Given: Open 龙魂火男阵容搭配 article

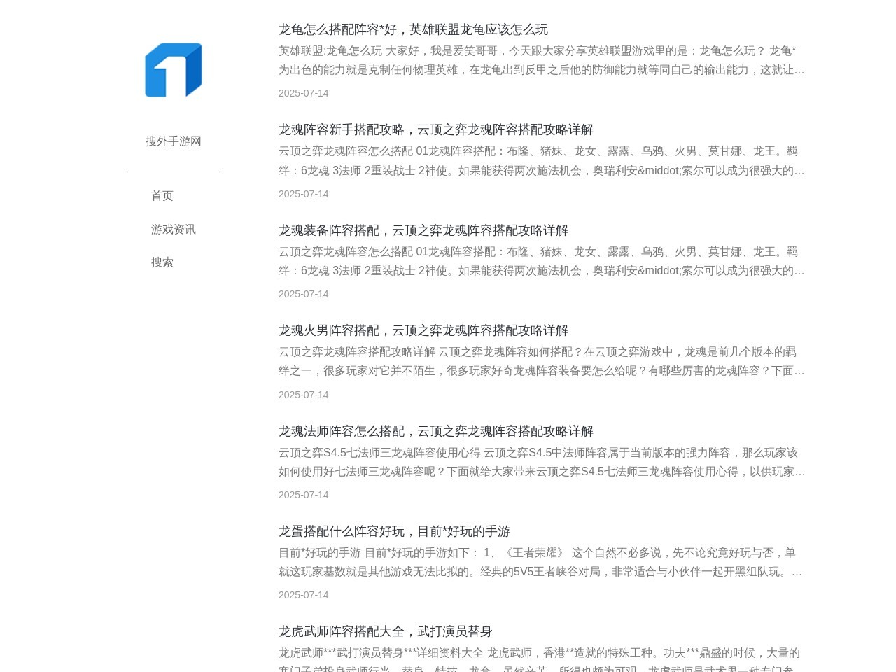Looking at the screenshot, I should pyautogui.click(x=423, y=330).
